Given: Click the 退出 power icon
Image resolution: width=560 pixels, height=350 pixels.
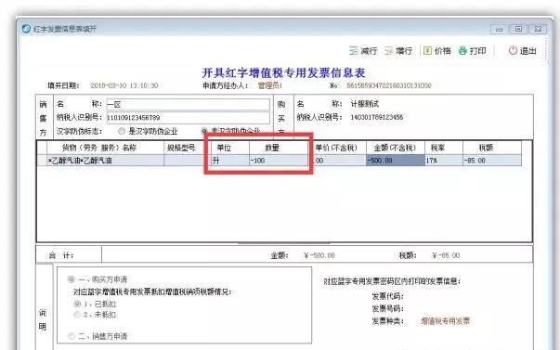Looking at the screenshot, I should pos(513,51).
